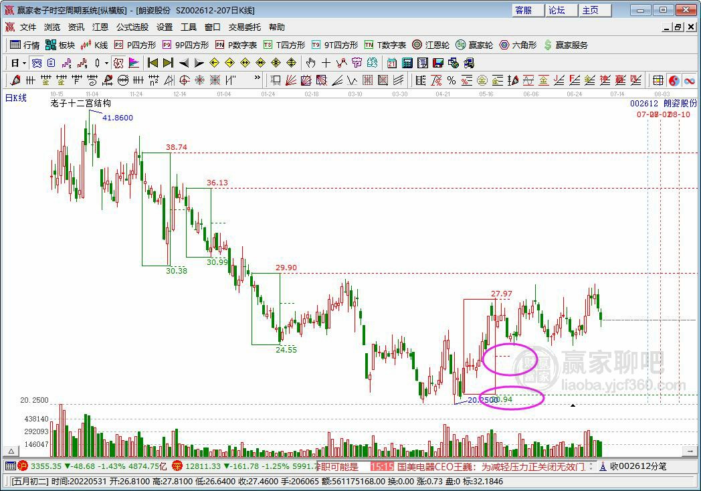Toggle the pressed blue face icon
701x491 pixels.
tap(37, 63)
